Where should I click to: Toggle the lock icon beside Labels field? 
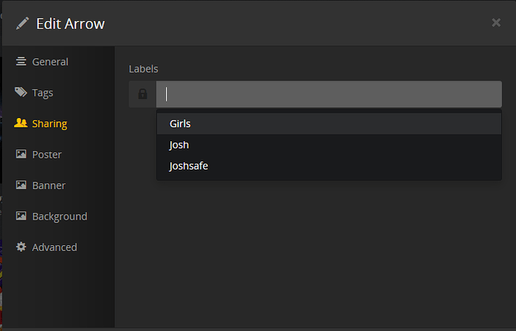click(142, 94)
